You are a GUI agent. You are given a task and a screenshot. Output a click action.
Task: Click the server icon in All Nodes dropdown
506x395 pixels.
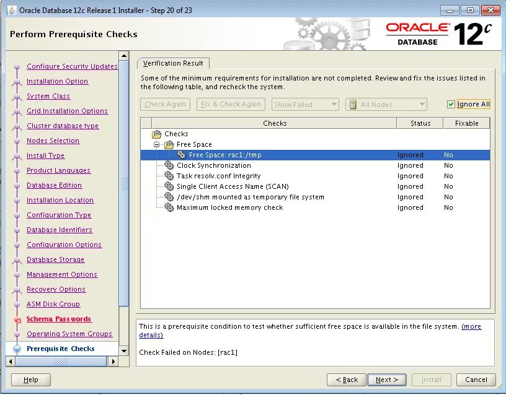click(x=353, y=105)
